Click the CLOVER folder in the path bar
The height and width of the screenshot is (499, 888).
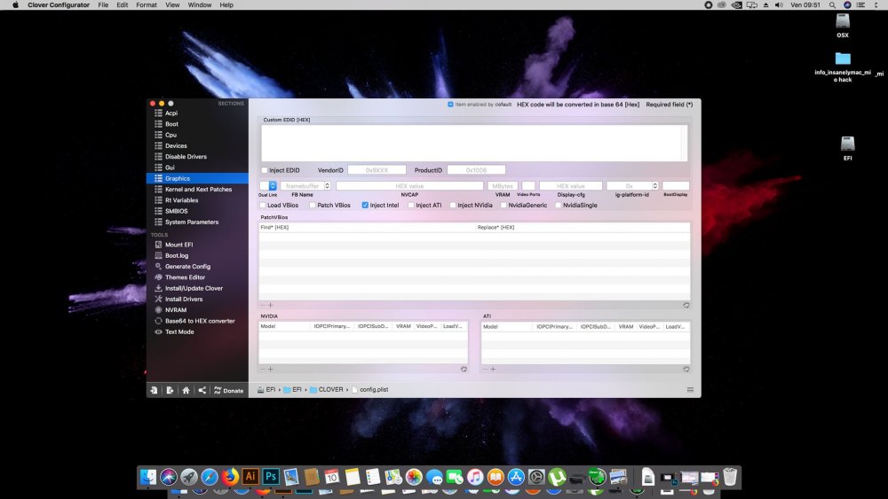(326, 390)
